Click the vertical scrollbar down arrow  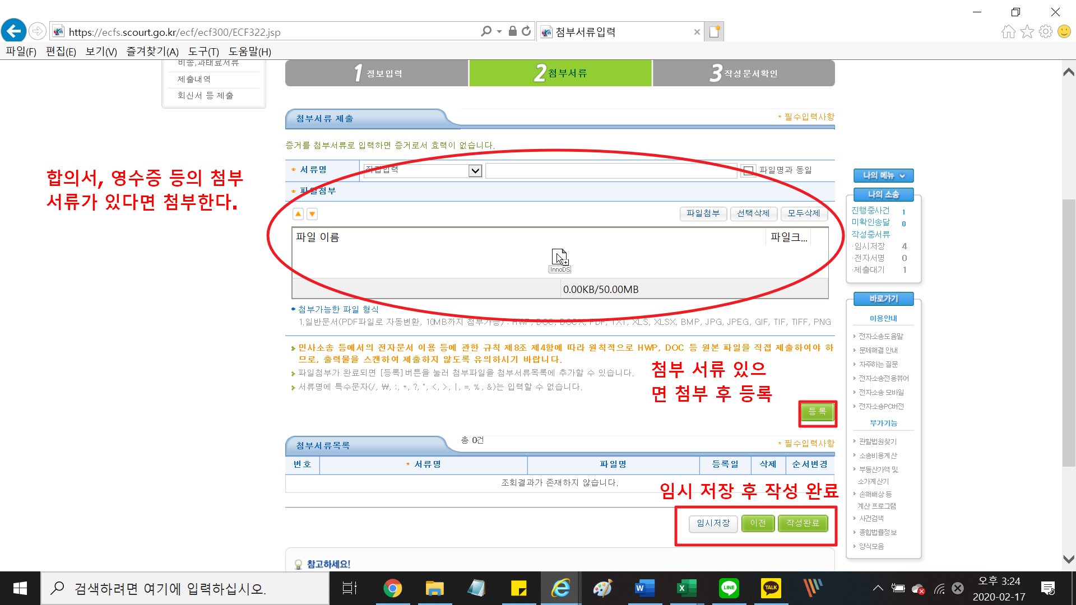1068,559
